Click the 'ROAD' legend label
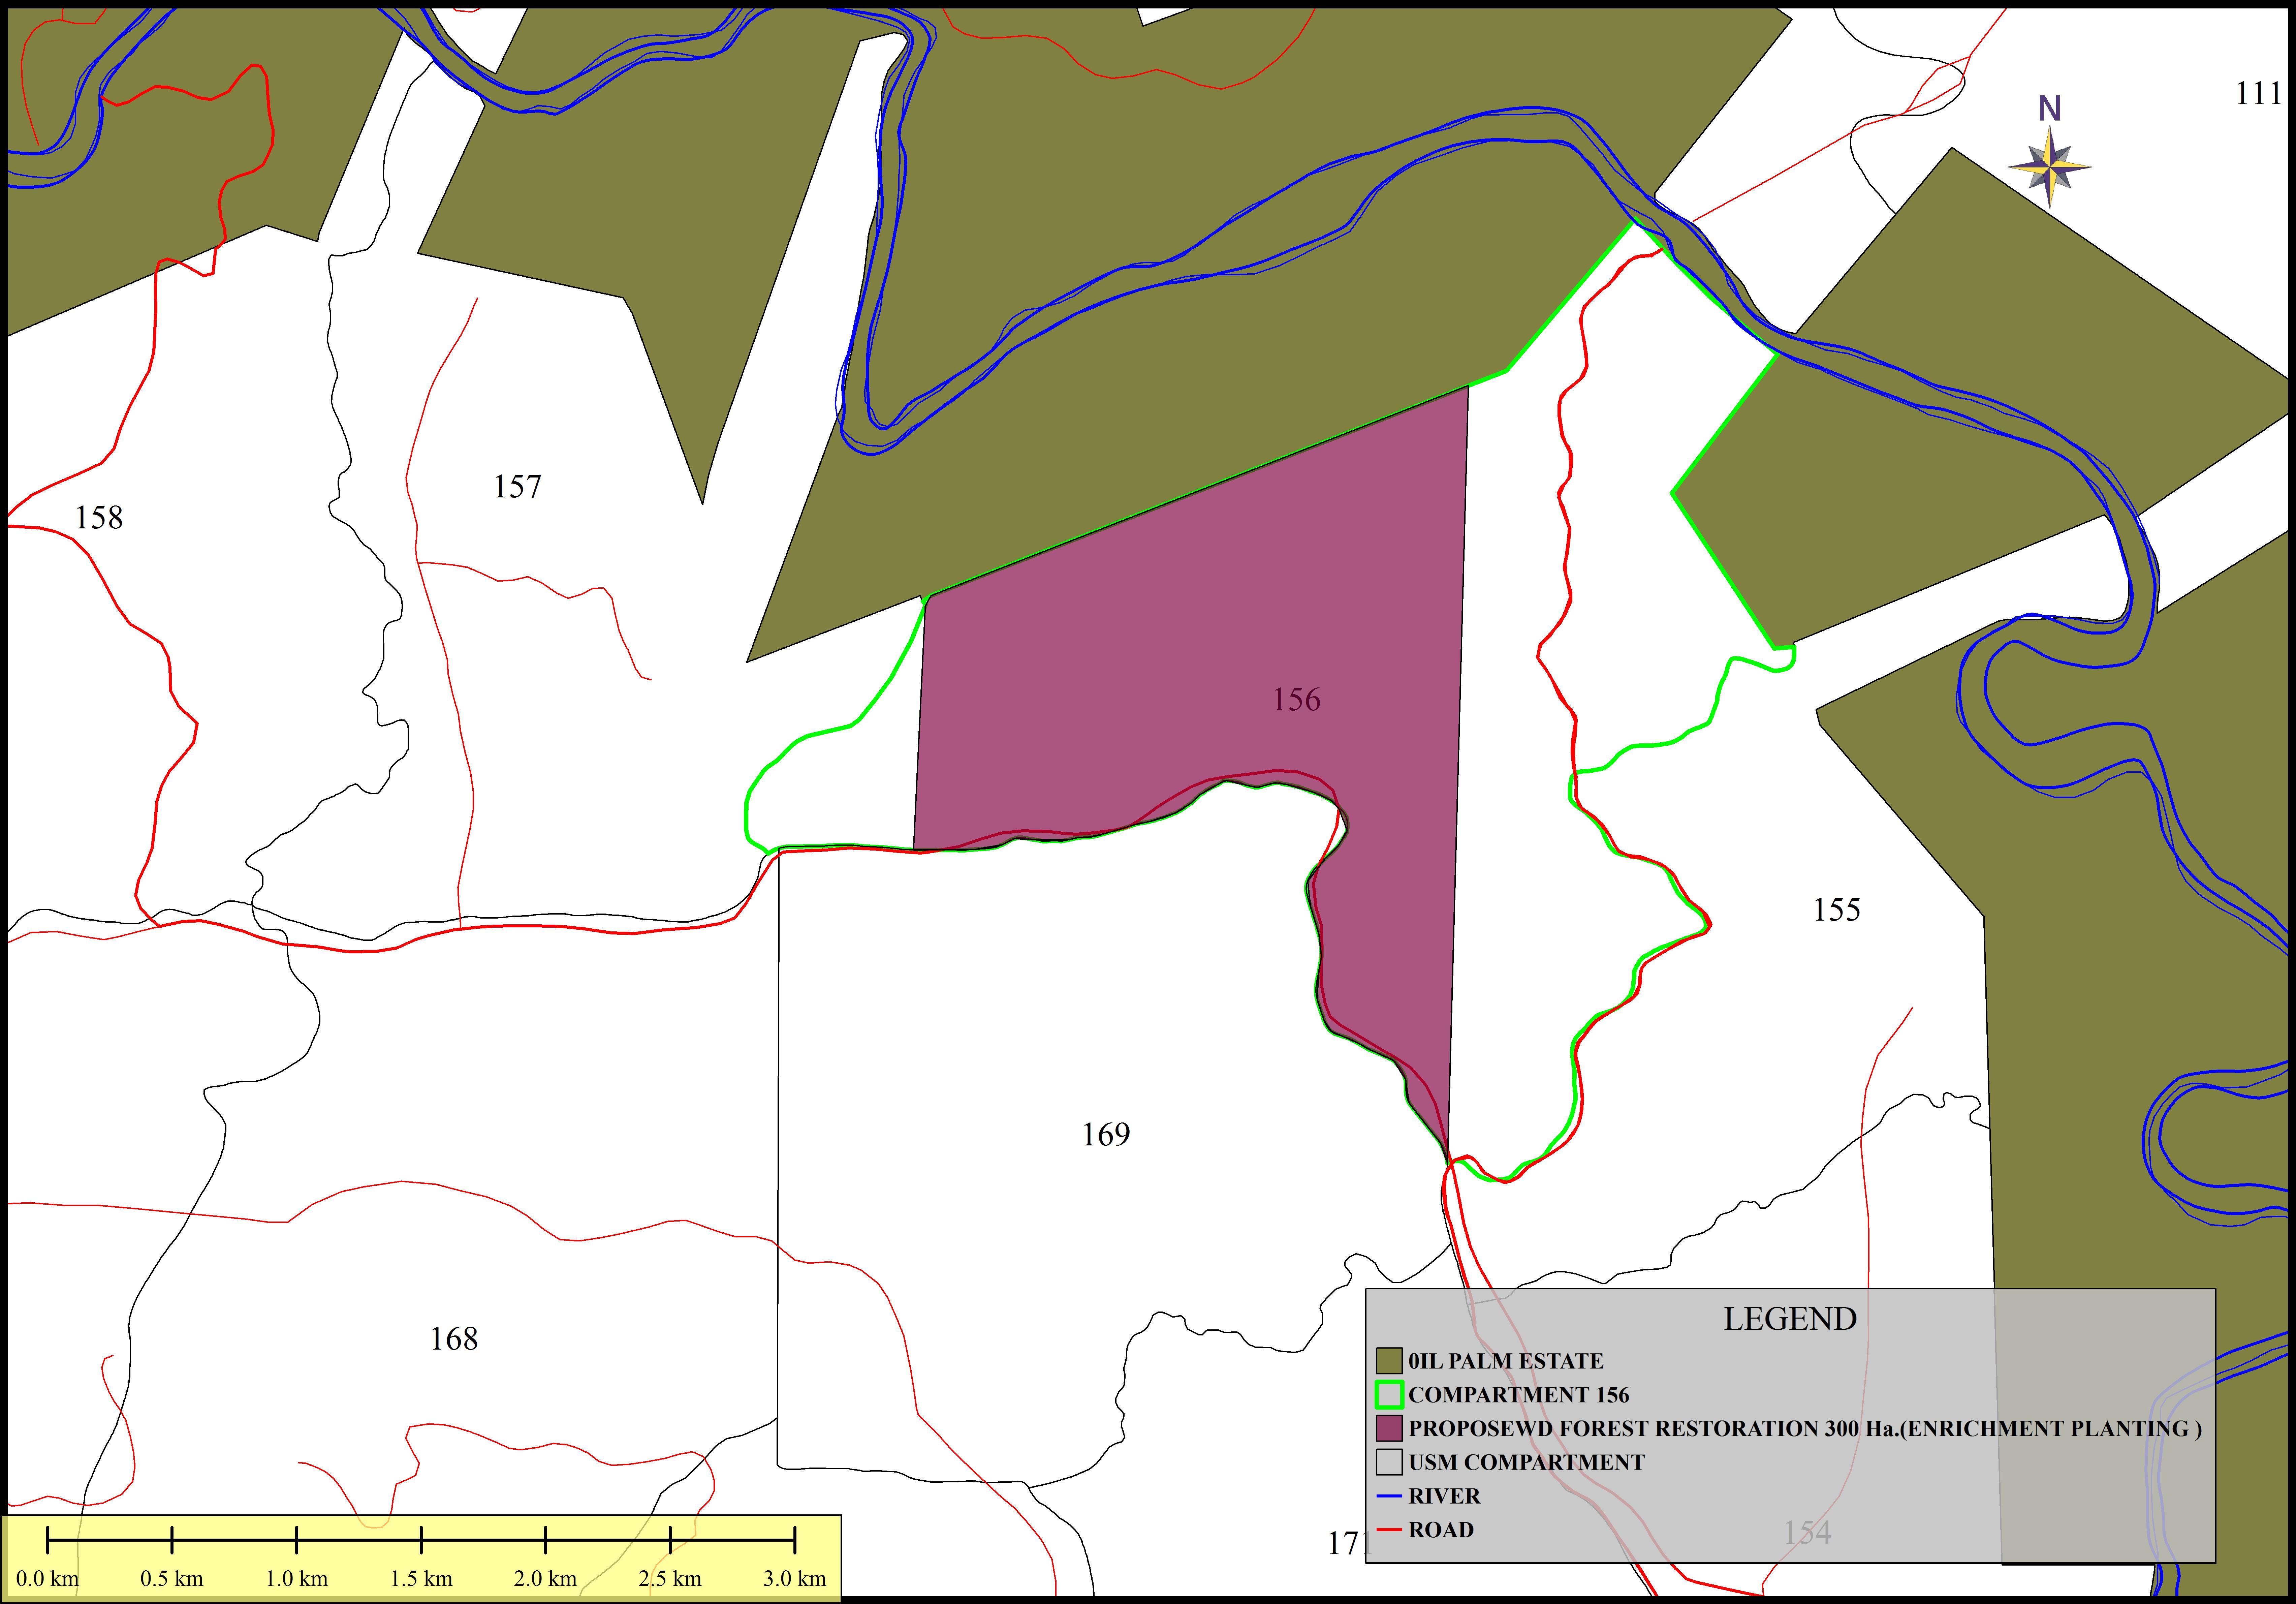Image resolution: width=2296 pixels, height=1604 pixels. pos(1441,1530)
